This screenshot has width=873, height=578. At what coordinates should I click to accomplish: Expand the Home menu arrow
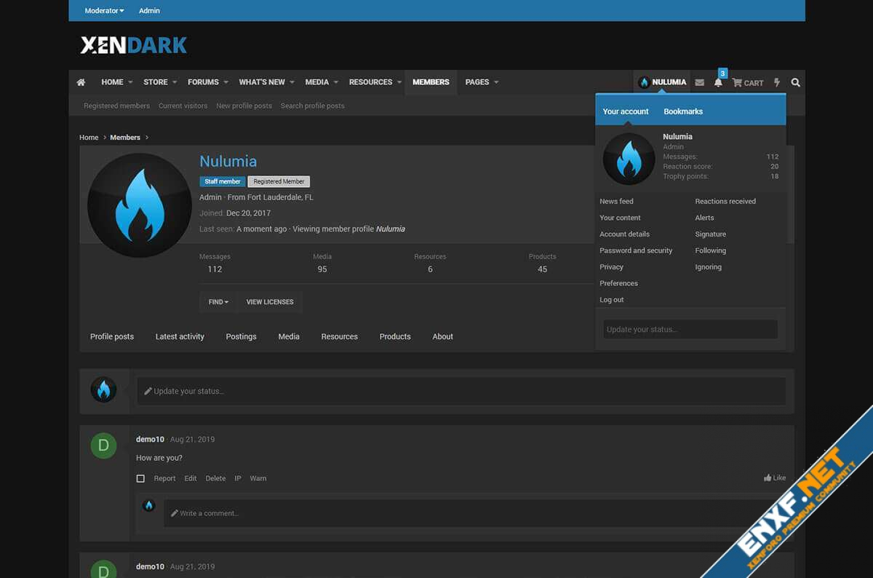(131, 82)
